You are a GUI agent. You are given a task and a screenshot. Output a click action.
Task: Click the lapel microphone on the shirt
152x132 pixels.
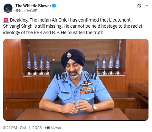coord(75,92)
